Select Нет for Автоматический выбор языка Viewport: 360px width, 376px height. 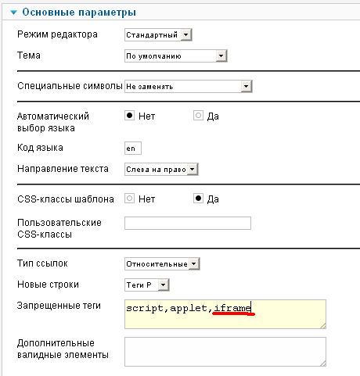(x=129, y=116)
